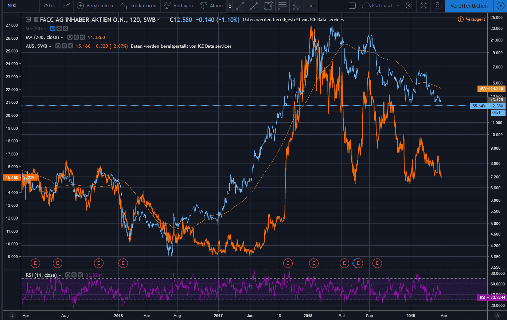Grab the drawing toolbar handle dots

[230, 6]
